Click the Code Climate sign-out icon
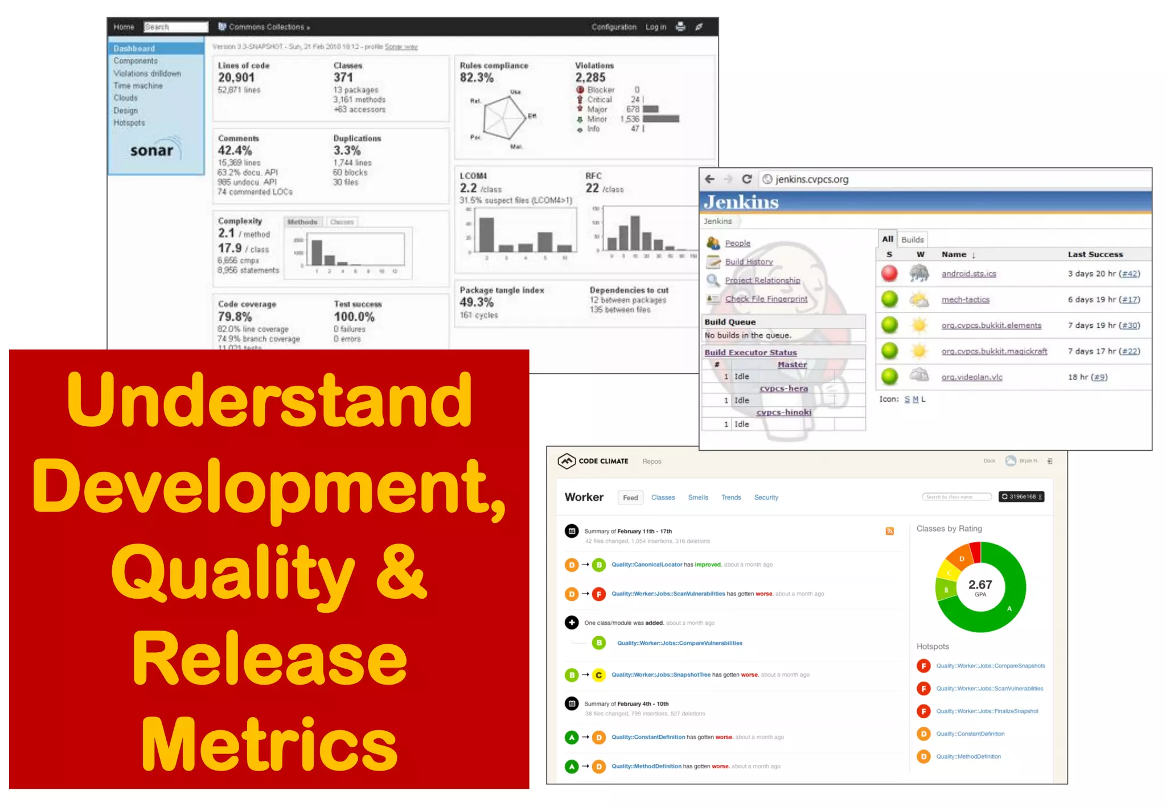This screenshot has width=1166, height=807. pos(1049,461)
